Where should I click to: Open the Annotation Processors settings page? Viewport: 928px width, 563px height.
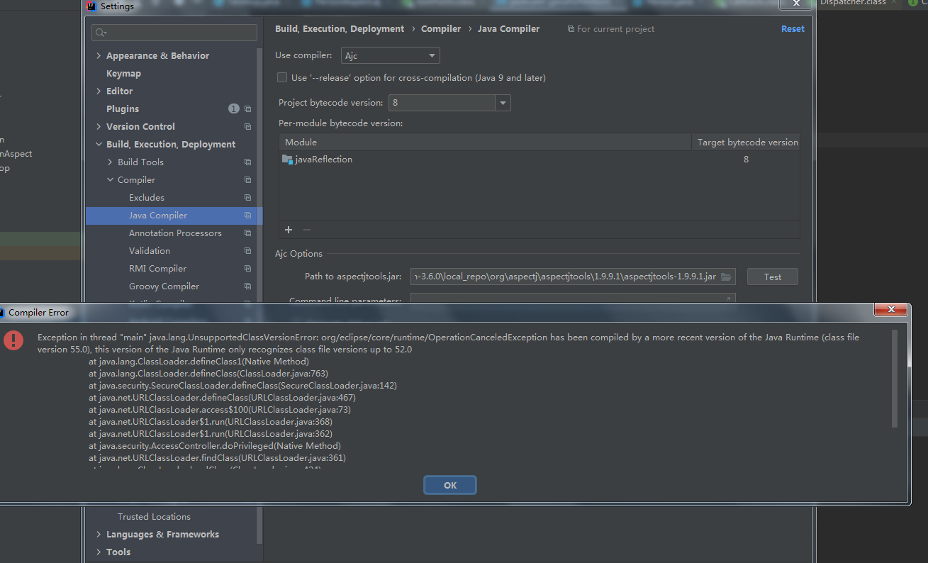175,233
